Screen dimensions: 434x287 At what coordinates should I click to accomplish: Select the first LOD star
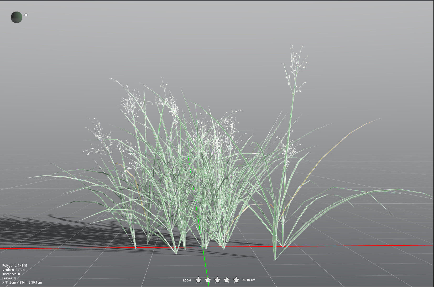198,280
